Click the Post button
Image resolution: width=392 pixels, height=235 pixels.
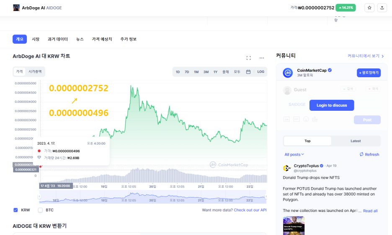(367, 120)
